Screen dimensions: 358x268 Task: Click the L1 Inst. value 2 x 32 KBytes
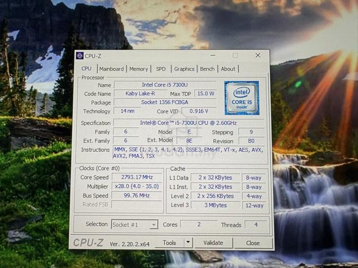point(215,187)
